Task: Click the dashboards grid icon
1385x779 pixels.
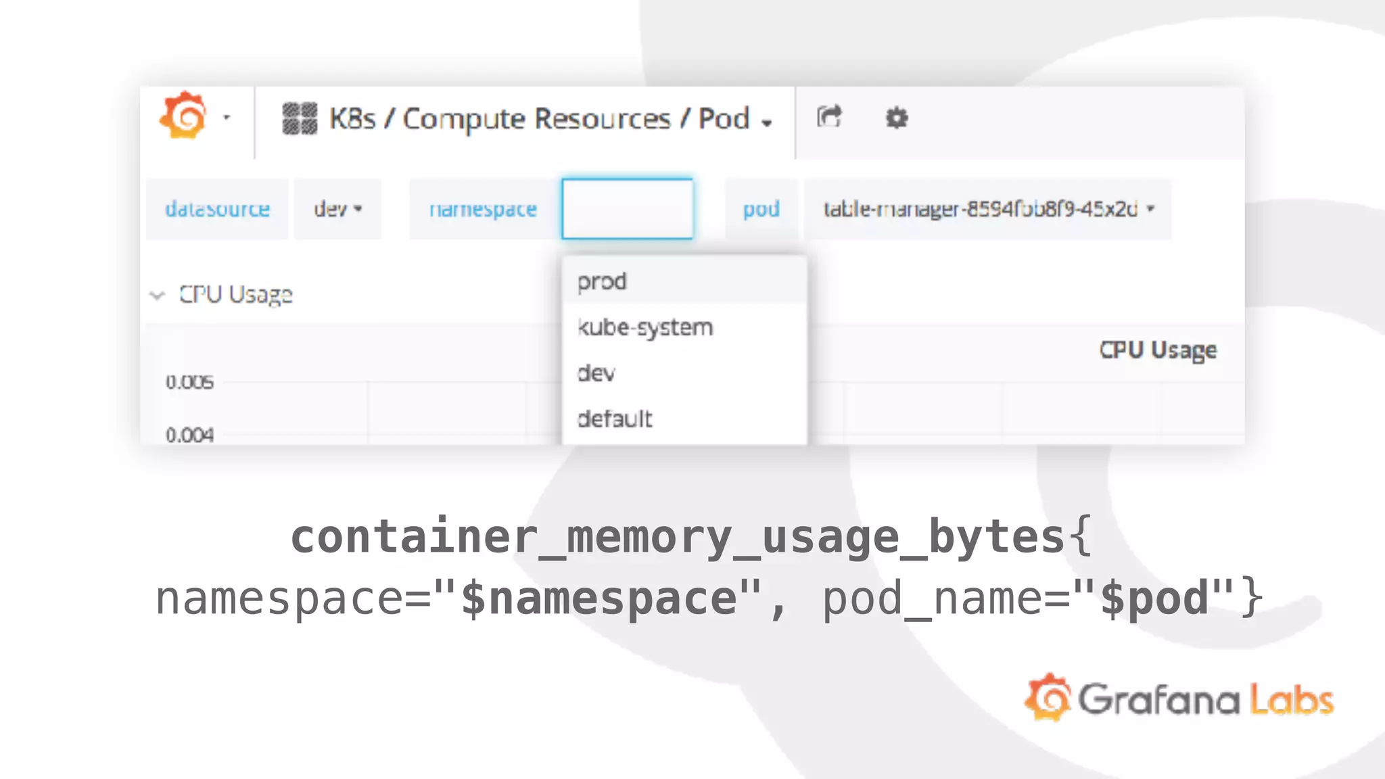Action: point(300,118)
